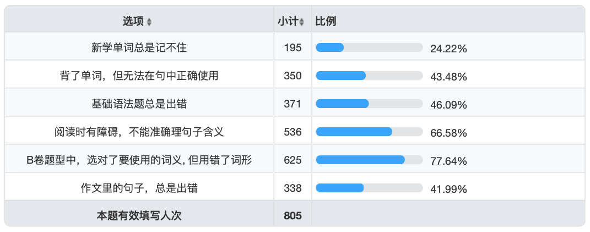Viewport: 590px width, 232px height.
Task: Click the 比例 column header
Action: pos(326,21)
